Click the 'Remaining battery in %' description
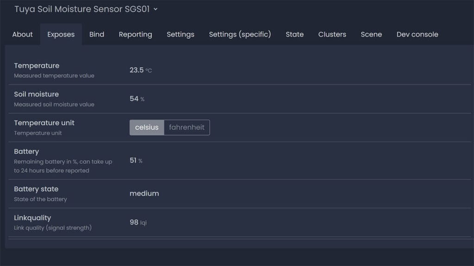The width and height of the screenshot is (474, 266). point(63,166)
